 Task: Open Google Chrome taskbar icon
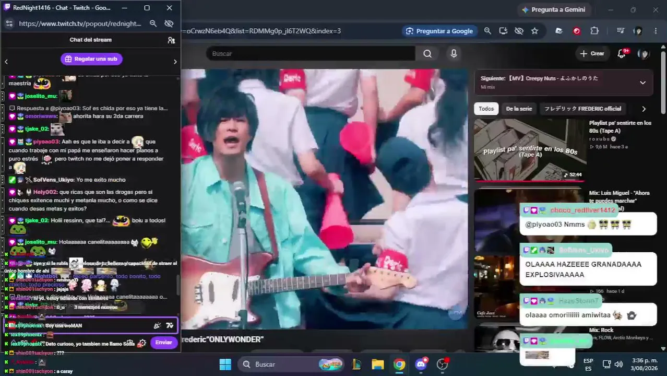click(x=399, y=364)
